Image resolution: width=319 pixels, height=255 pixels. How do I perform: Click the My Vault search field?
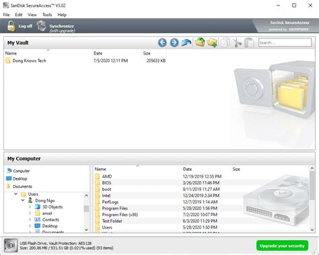point(285,42)
